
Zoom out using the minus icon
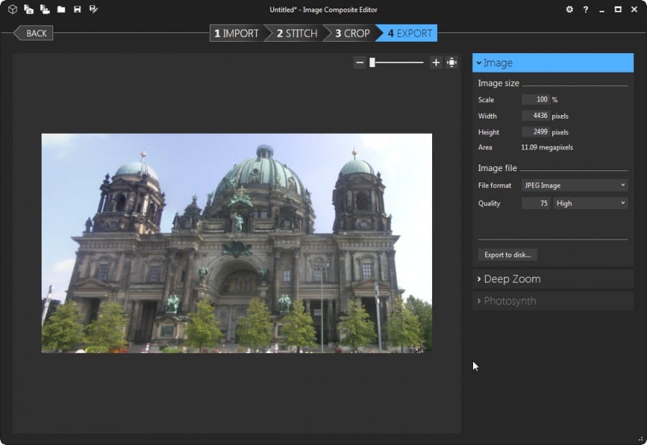(359, 63)
